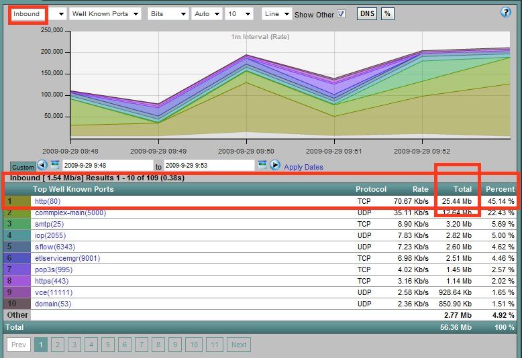The width and height of the screenshot is (522, 358).
Task: Open the iop(2055) port link
Action: click(50, 235)
